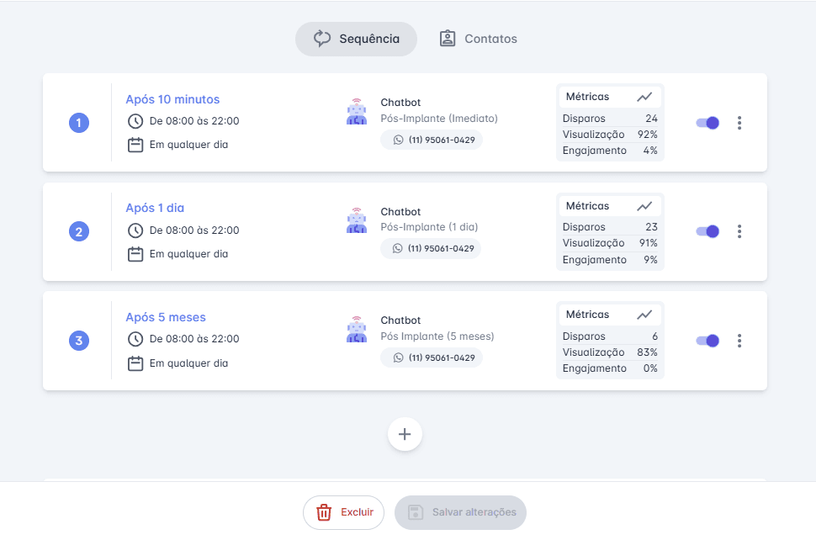Open the Após 10 minutos step link
The height and width of the screenshot is (540, 816).
pyautogui.click(x=172, y=98)
